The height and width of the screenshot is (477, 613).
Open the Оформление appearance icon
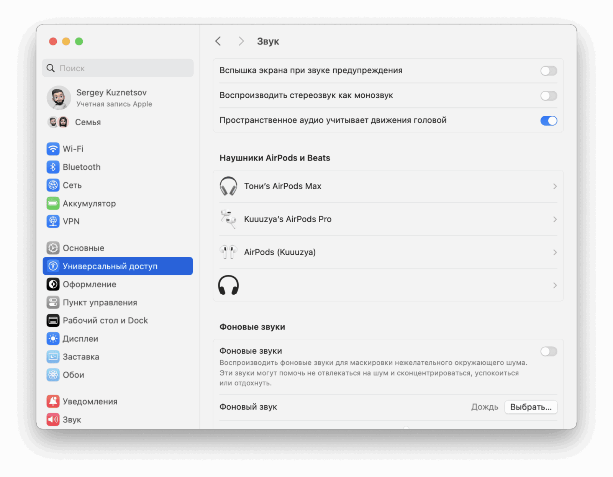[x=53, y=284]
